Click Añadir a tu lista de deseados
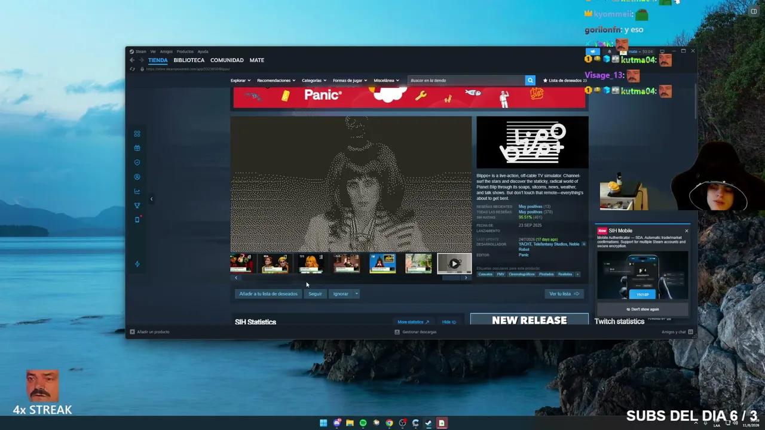Image resolution: width=765 pixels, height=430 pixels. [x=268, y=294]
